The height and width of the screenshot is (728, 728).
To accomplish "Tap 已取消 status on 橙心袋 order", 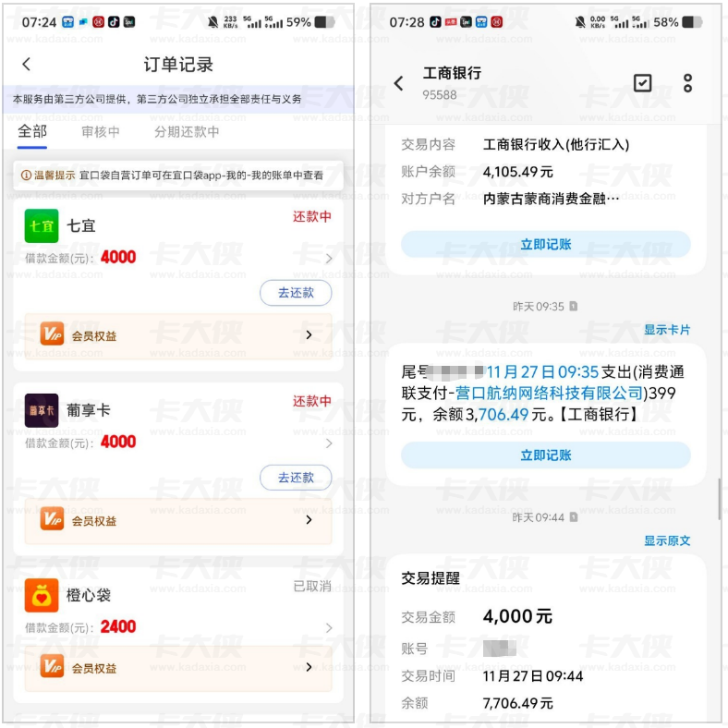I will click(x=311, y=587).
